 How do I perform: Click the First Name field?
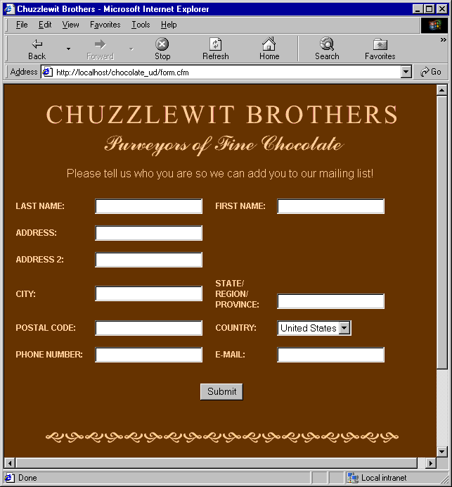click(x=330, y=206)
